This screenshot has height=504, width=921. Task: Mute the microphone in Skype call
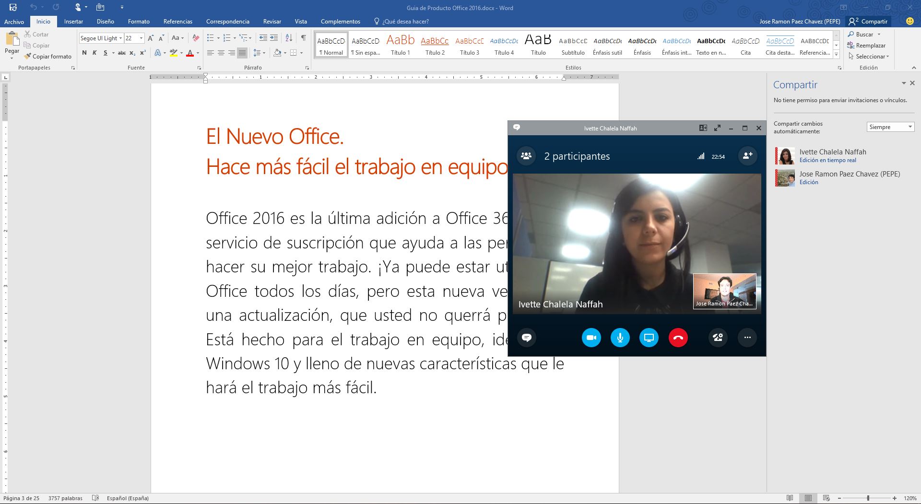click(620, 338)
